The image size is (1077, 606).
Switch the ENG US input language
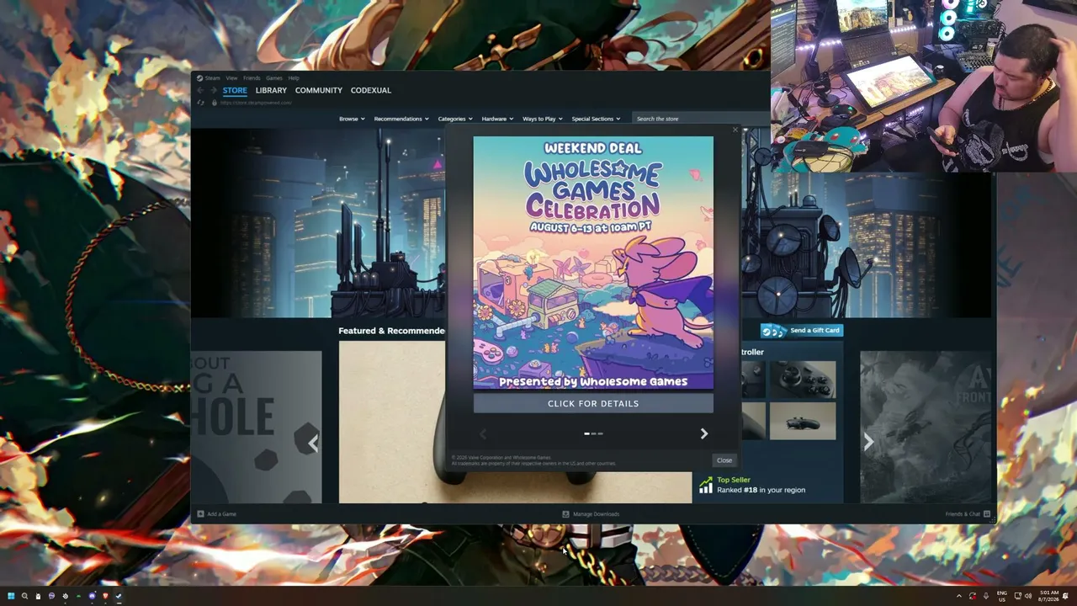pos(1002,596)
